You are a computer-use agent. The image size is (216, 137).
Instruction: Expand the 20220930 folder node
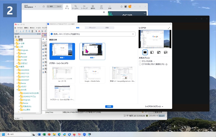tap(17, 70)
